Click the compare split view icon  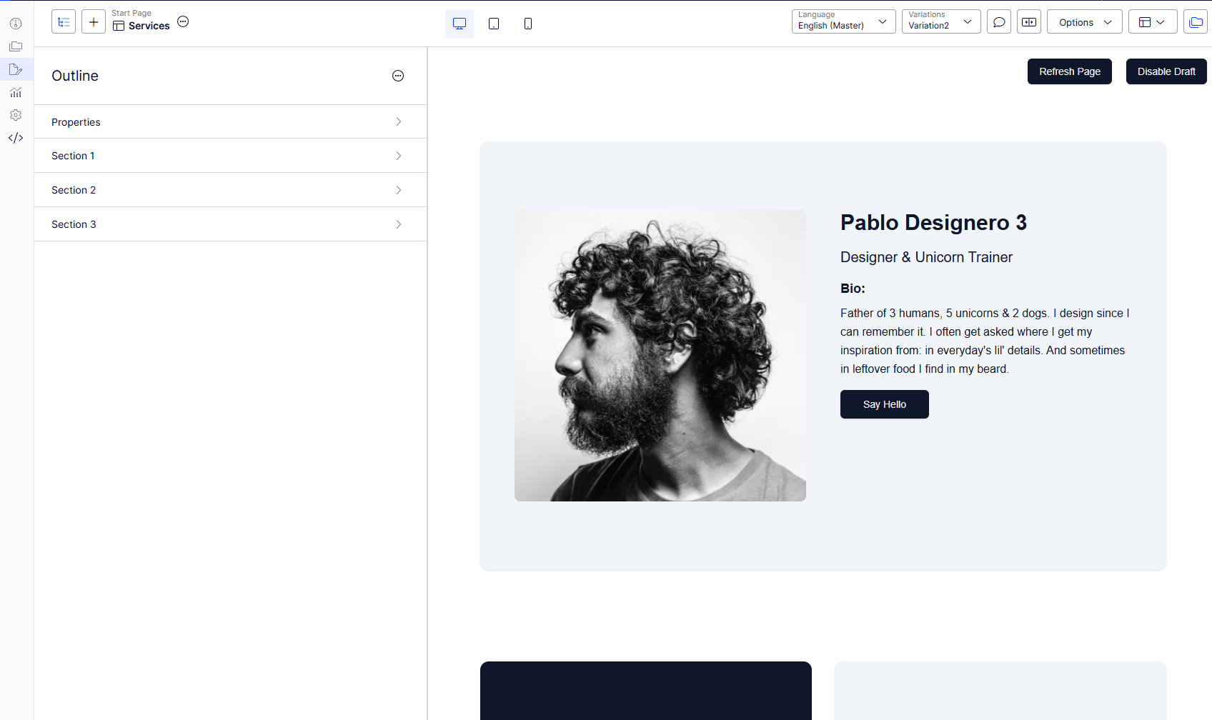[1029, 21]
